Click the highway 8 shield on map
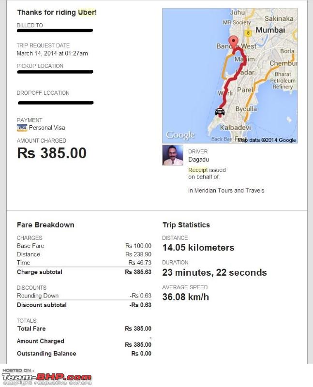313x387 pixels. (248, 33)
